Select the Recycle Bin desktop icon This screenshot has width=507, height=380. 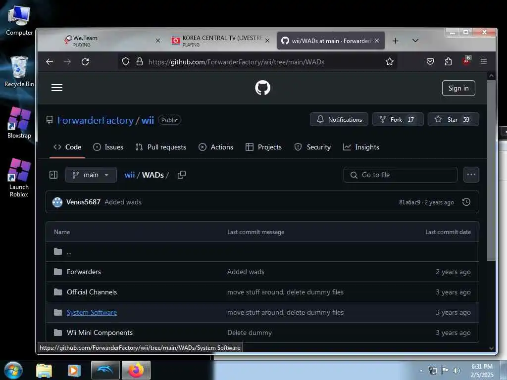[x=19, y=72]
